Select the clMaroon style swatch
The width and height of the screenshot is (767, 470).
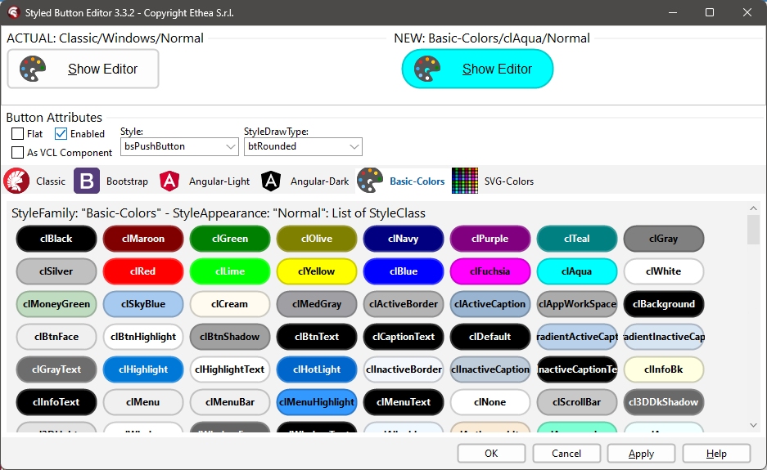(x=143, y=239)
